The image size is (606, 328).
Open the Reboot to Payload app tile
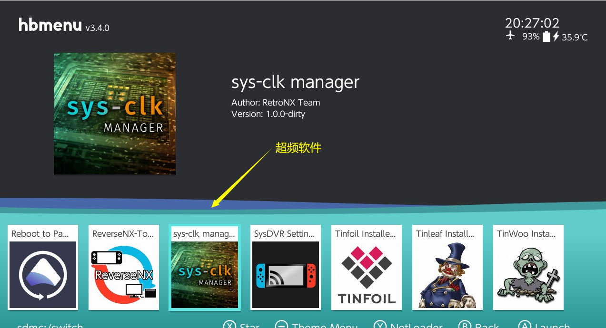click(43, 268)
